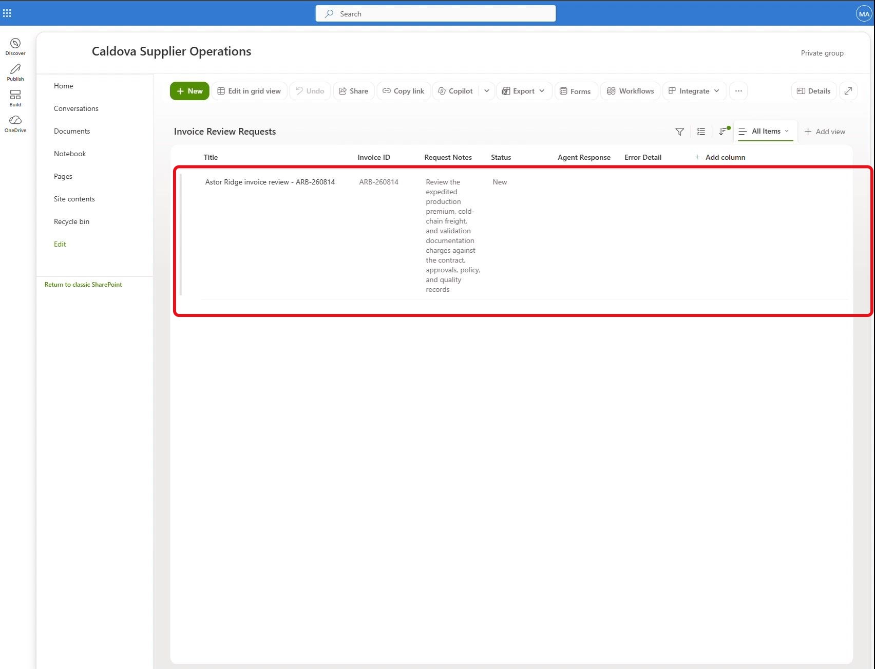Open Discover in the left rail
875x669 pixels.
[x=15, y=47]
